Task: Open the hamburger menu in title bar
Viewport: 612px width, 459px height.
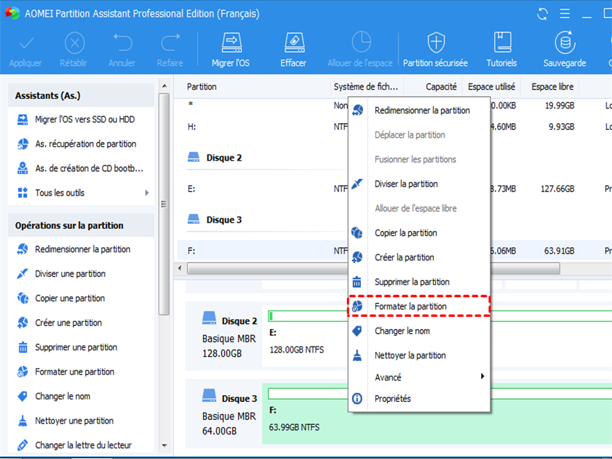Action: (x=565, y=14)
